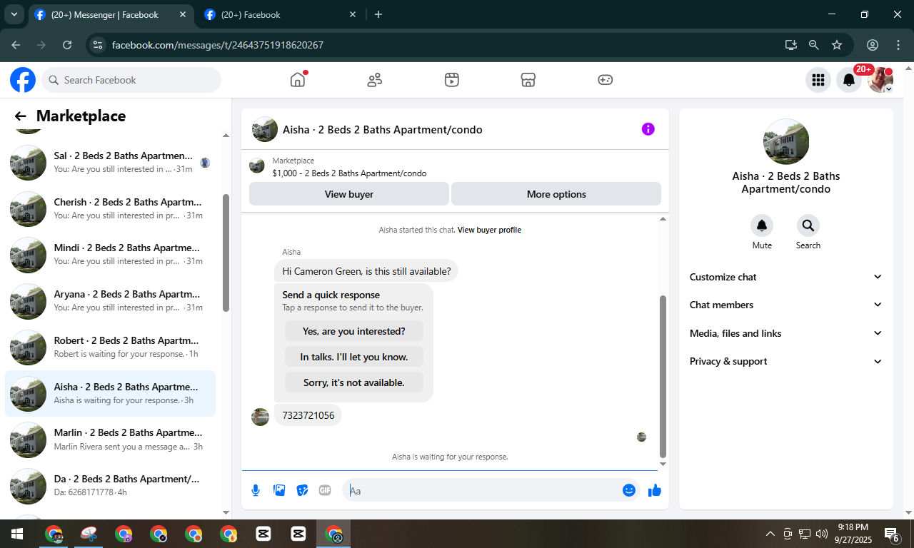Click Aisha's large profile thumbnail
Viewport: 914px width, 548px height.
click(x=786, y=141)
